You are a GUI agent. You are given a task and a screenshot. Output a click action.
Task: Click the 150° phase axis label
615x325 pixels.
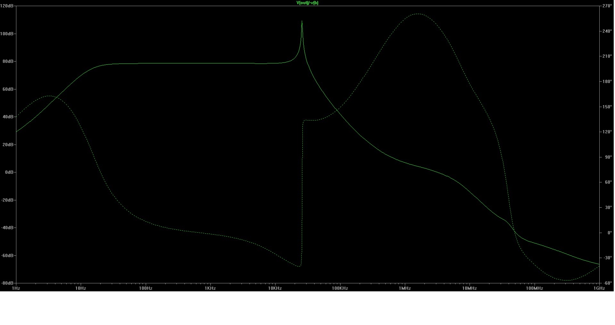click(x=607, y=107)
